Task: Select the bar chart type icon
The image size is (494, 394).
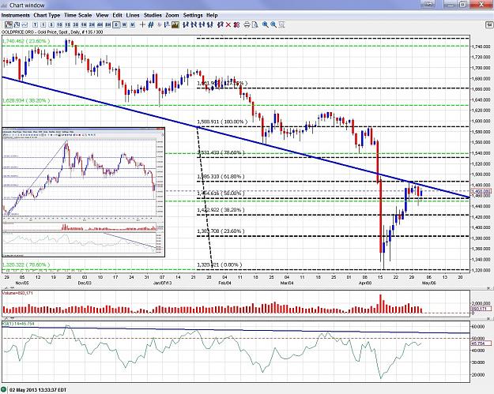Action: pos(17,24)
